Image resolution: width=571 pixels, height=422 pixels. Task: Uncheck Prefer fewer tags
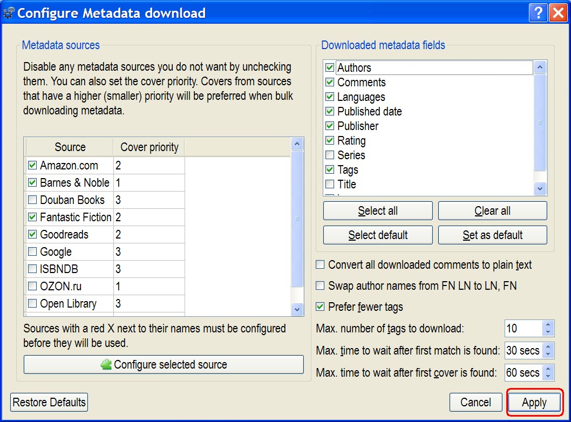(x=320, y=307)
